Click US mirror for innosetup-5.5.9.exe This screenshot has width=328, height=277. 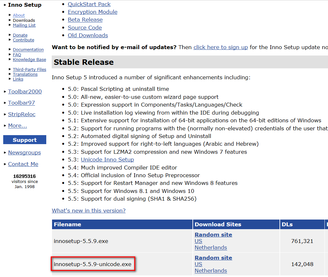[198, 241]
